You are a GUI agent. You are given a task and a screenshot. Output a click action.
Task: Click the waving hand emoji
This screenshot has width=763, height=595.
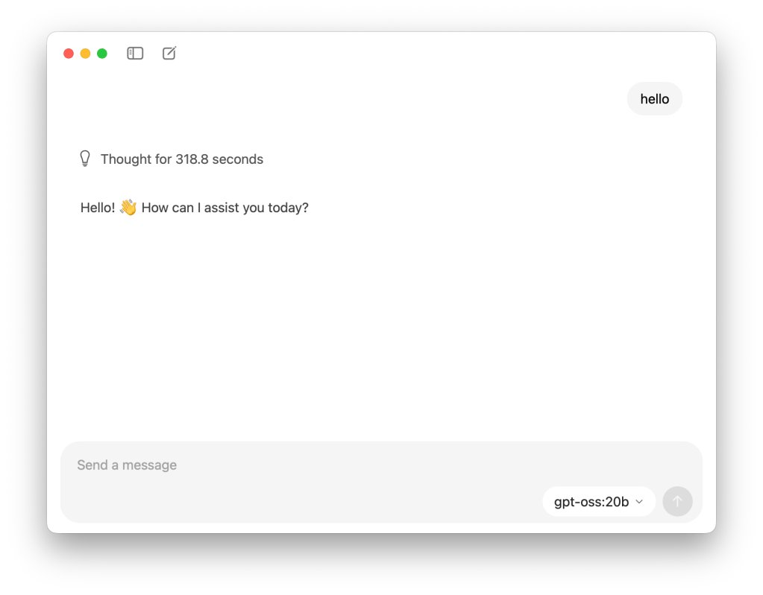pos(128,208)
